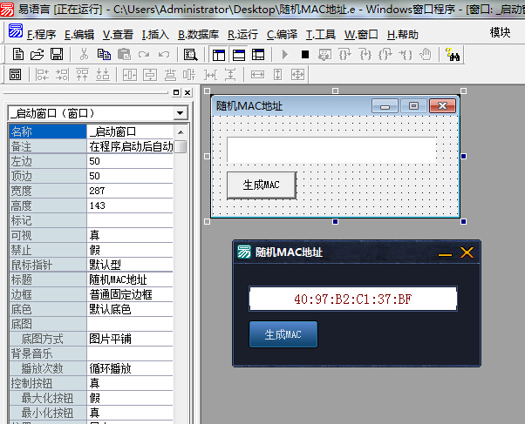Open the F.程序 menu
The image size is (525, 424).
(x=42, y=35)
